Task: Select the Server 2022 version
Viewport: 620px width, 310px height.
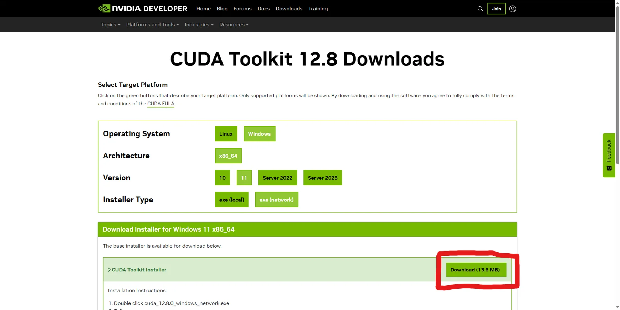Action: click(x=277, y=178)
